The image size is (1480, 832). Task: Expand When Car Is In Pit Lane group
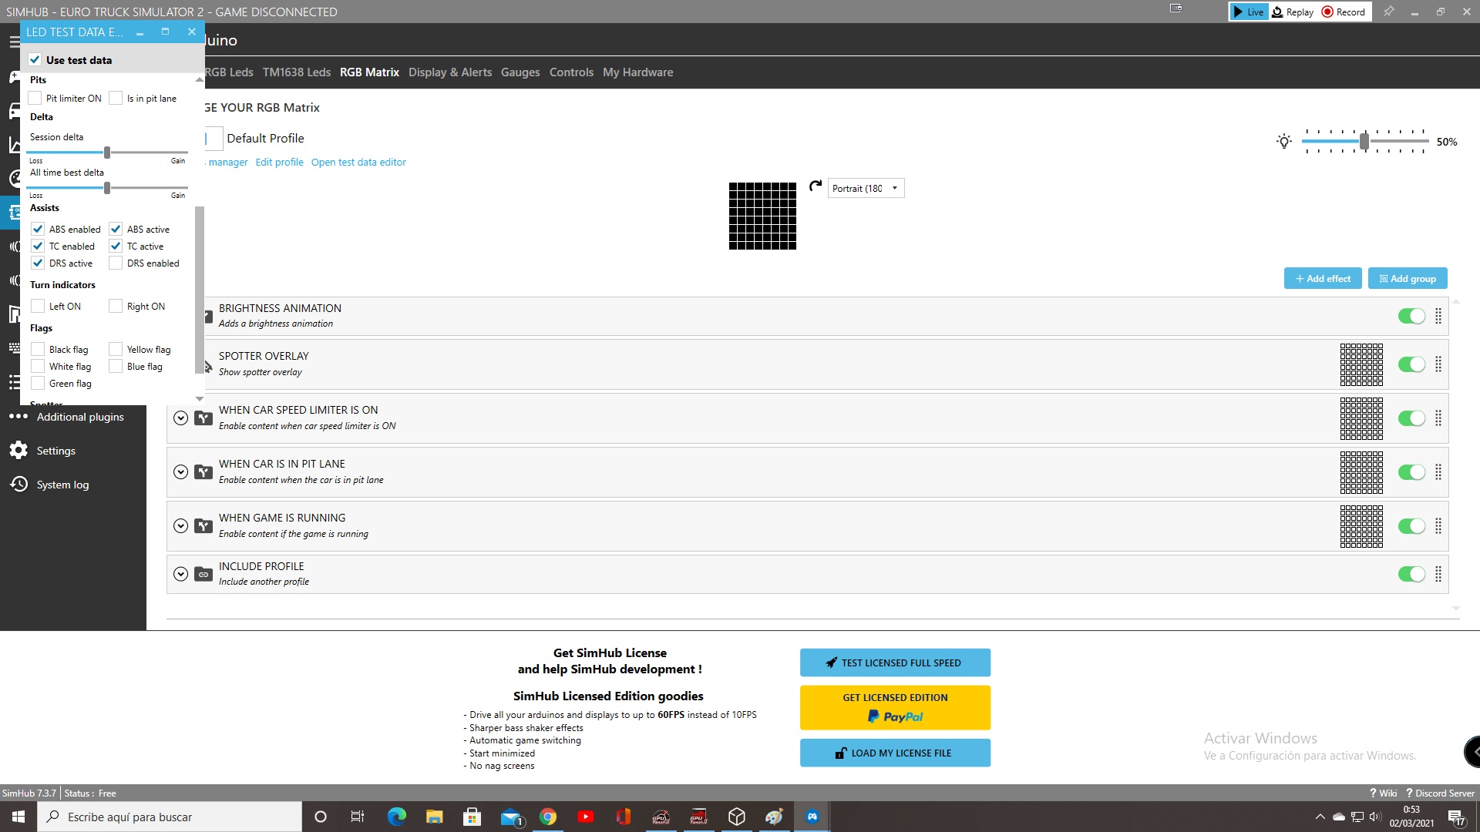(180, 472)
